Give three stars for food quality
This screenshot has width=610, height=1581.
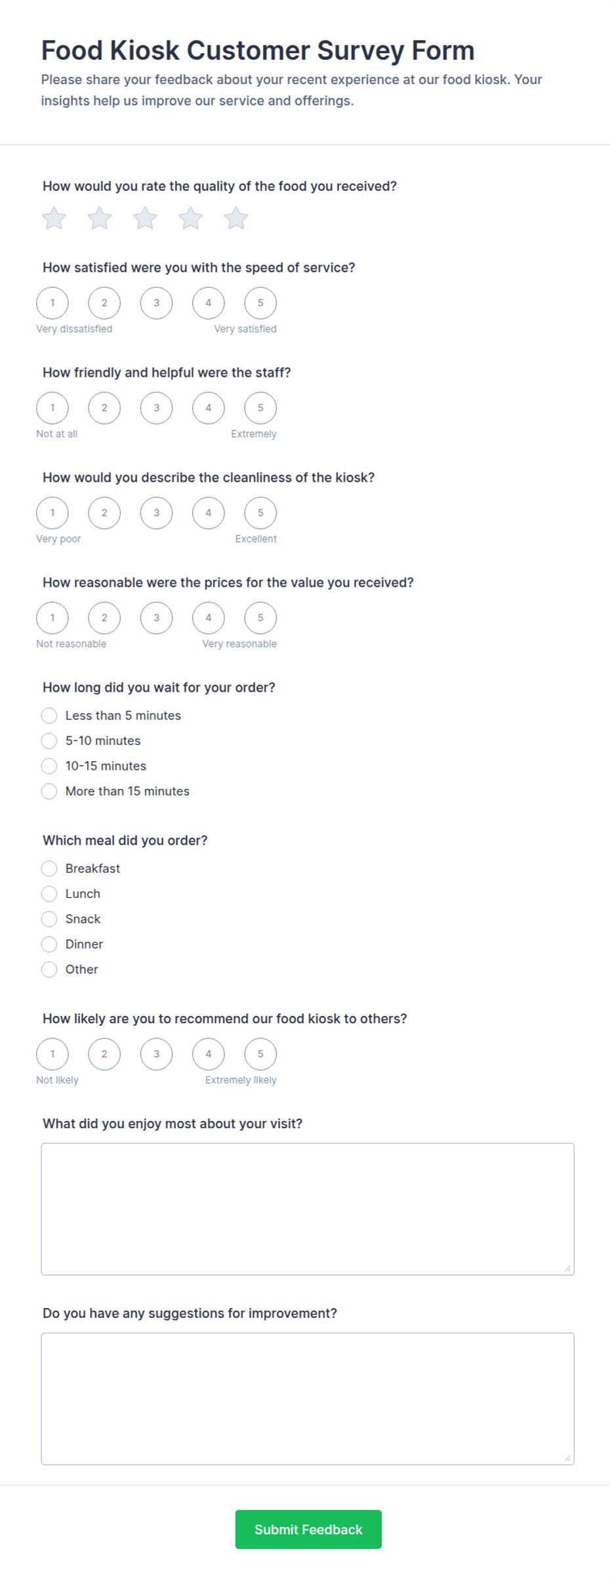(x=145, y=218)
